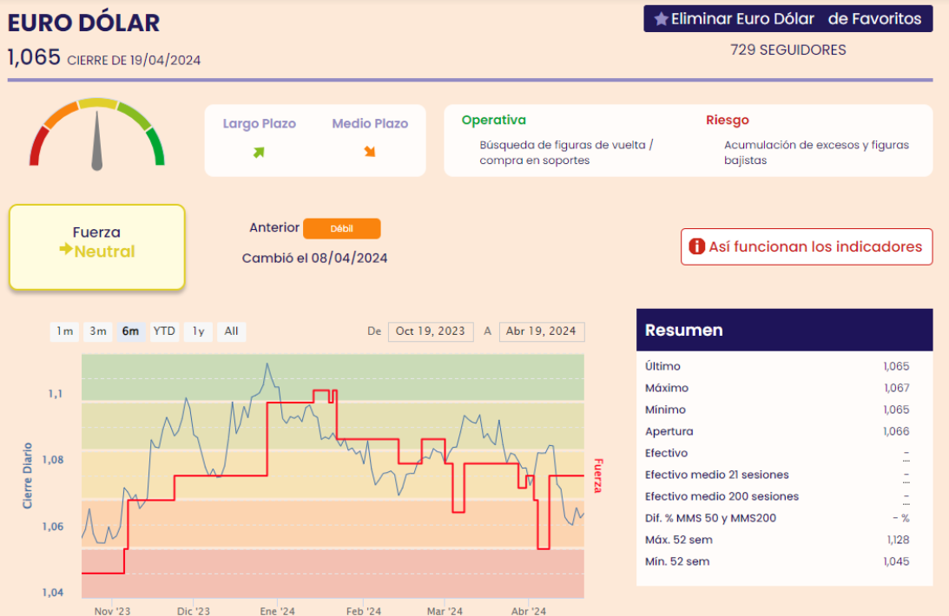Click the star icon in favorites button
The height and width of the screenshot is (616, 949).
coord(661,19)
